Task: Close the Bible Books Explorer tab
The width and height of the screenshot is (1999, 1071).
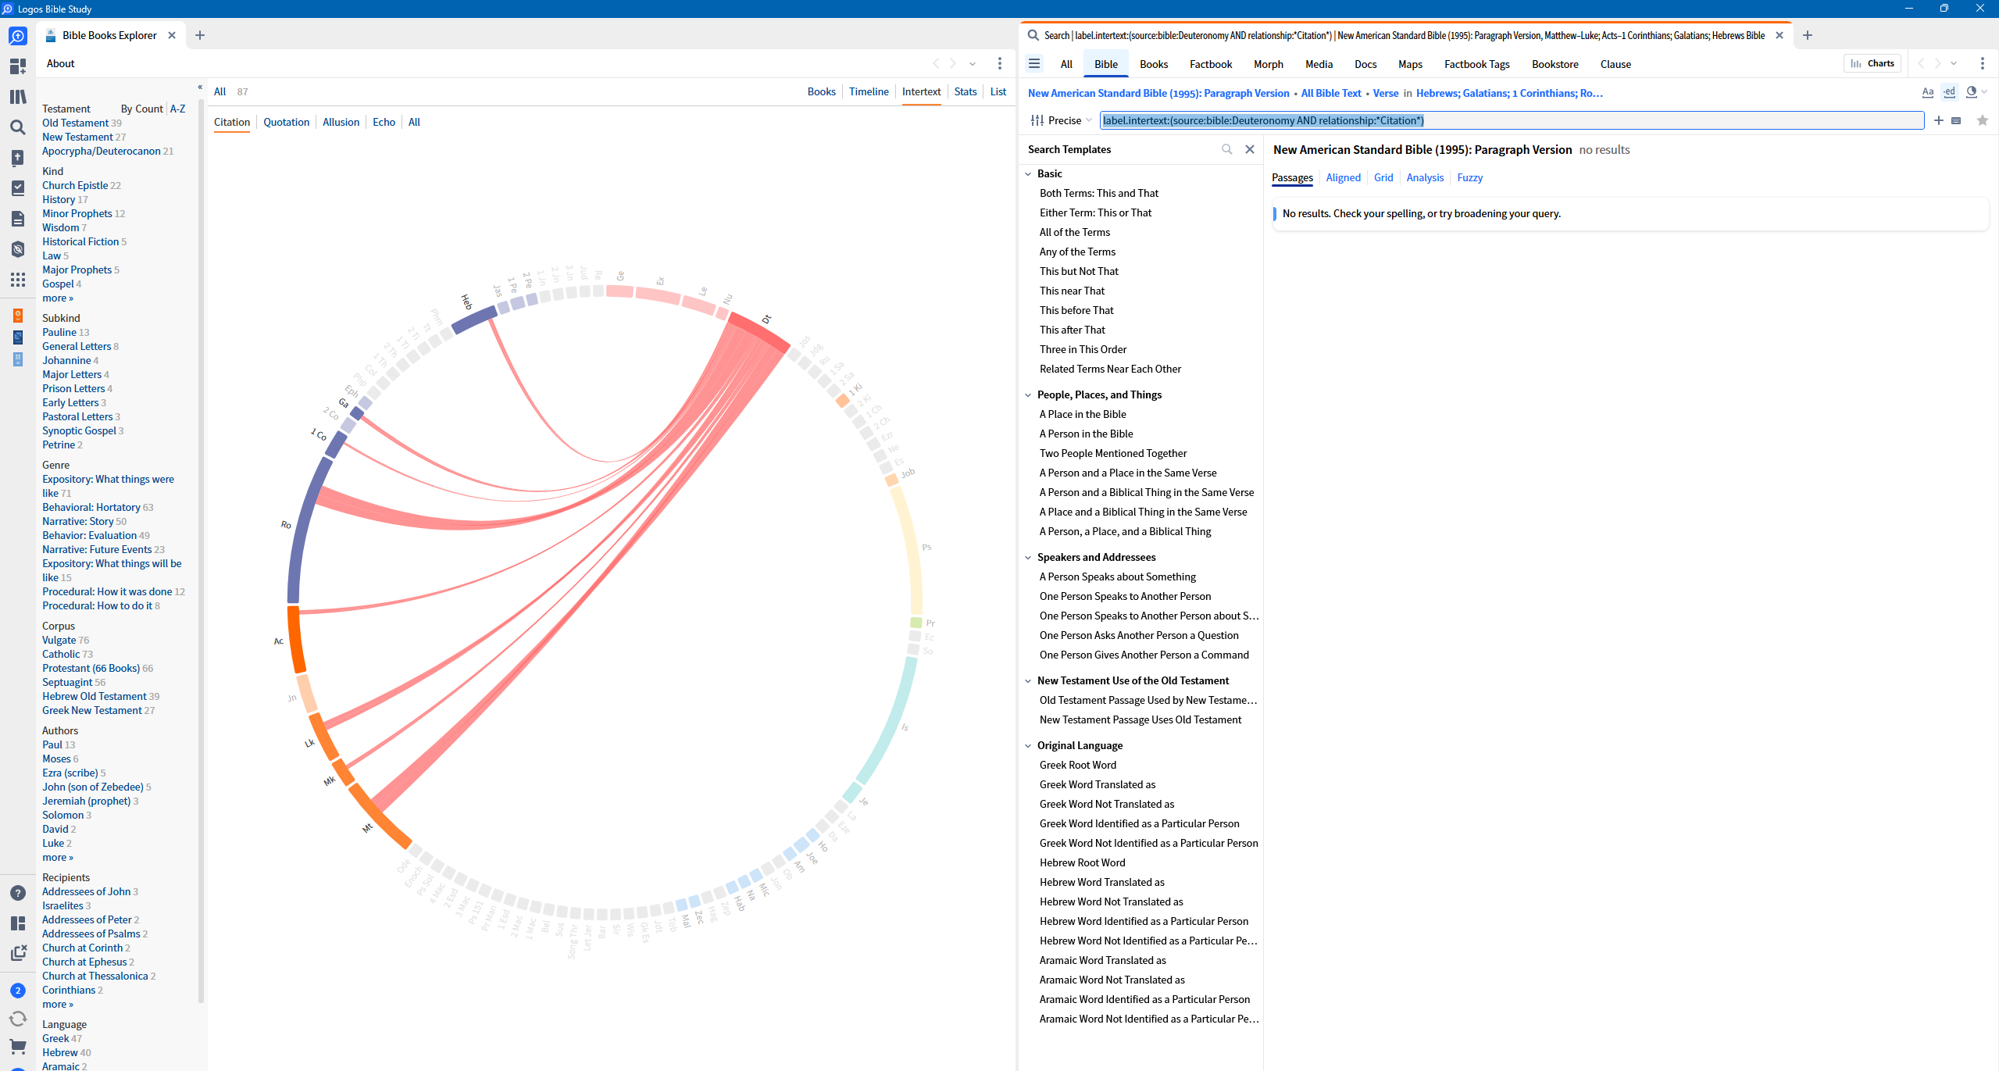Action: click(172, 35)
